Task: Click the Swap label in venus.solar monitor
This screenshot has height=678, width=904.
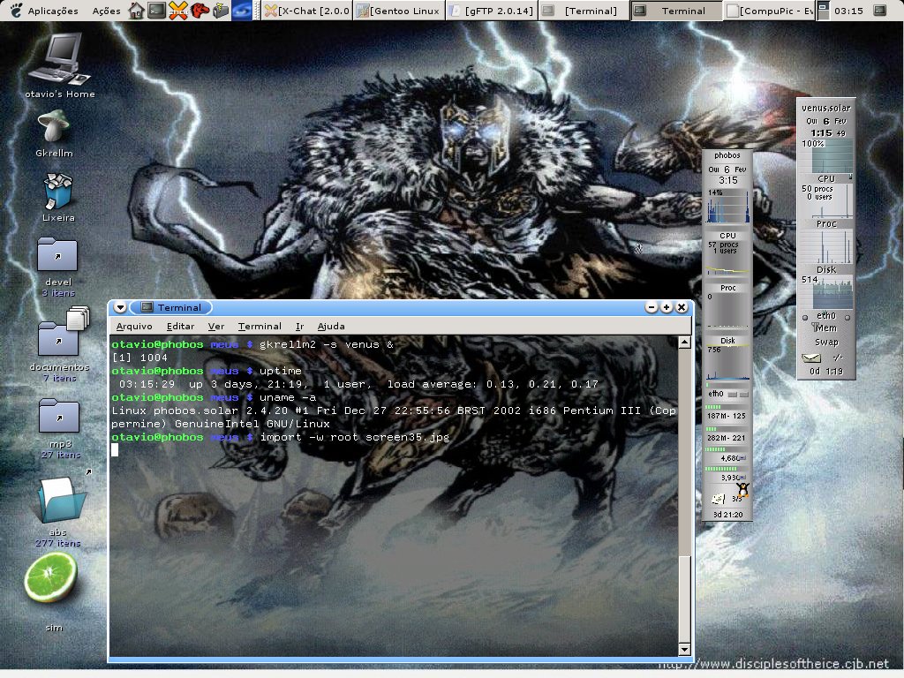Action: (826, 342)
